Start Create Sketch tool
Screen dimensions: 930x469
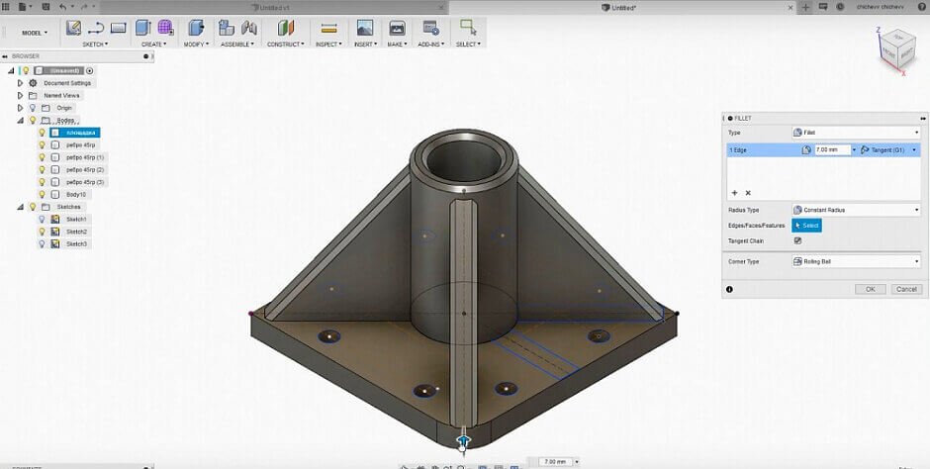tap(73, 28)
